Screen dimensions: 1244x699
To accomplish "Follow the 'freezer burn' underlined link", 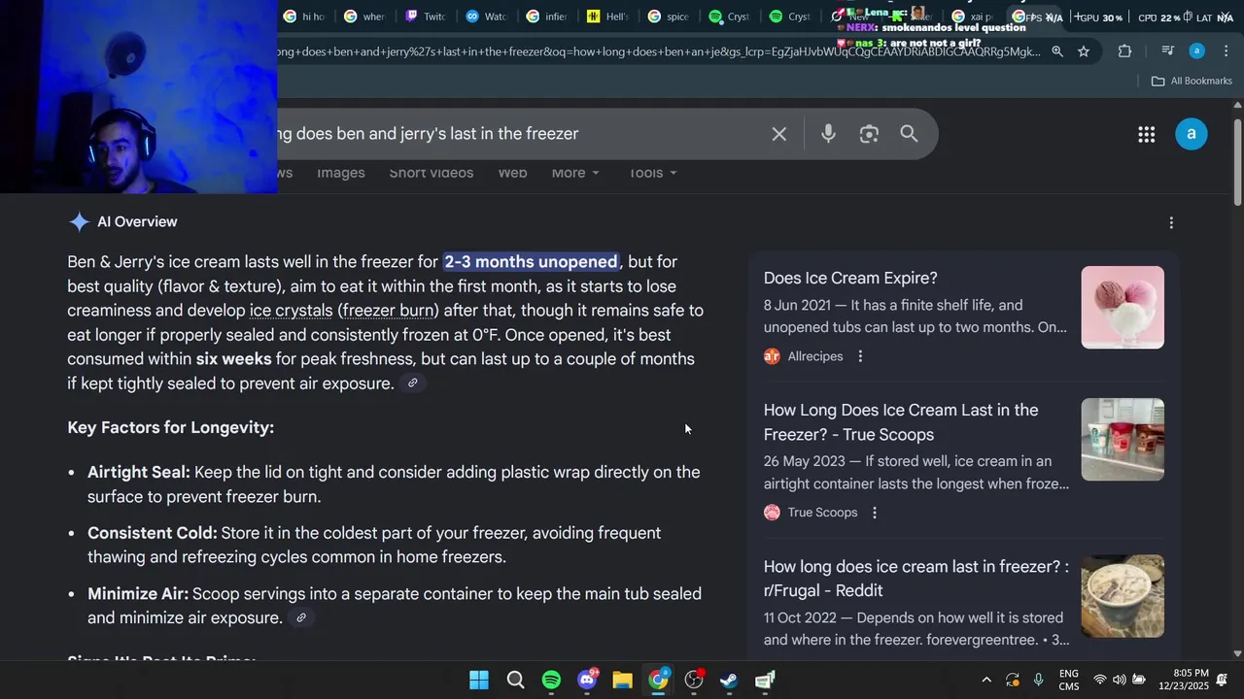I will coord(388,311).
